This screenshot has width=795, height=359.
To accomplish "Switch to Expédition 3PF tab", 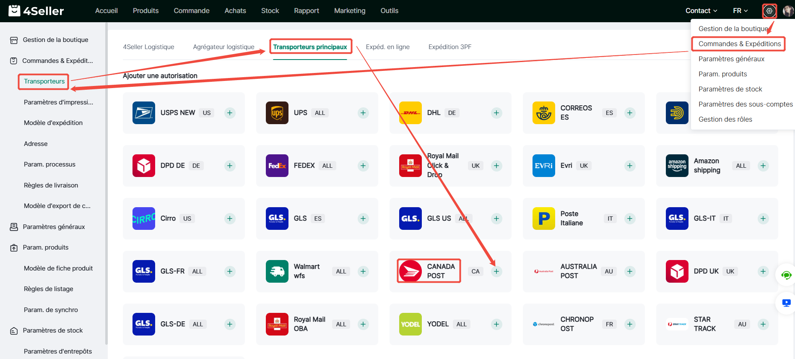I will click(x=449, y=47).
